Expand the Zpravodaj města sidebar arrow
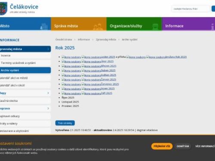This screenshot has height=161, width=215. pyautogui.click(x=48, y=49)
